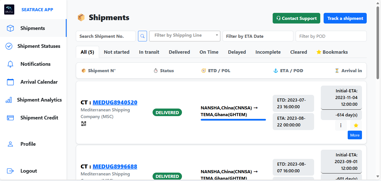381x181 pixels.
Task: Click the Initial-ETA: 2023-09-01 12:00:00 box
Action: (x=341, y=161)
